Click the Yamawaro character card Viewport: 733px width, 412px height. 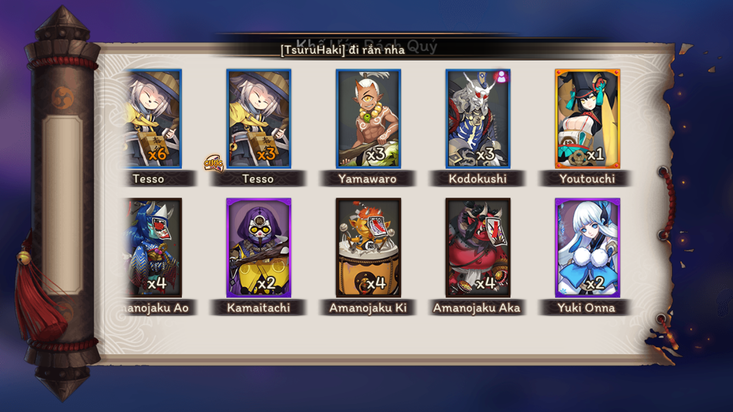(368, 119)
